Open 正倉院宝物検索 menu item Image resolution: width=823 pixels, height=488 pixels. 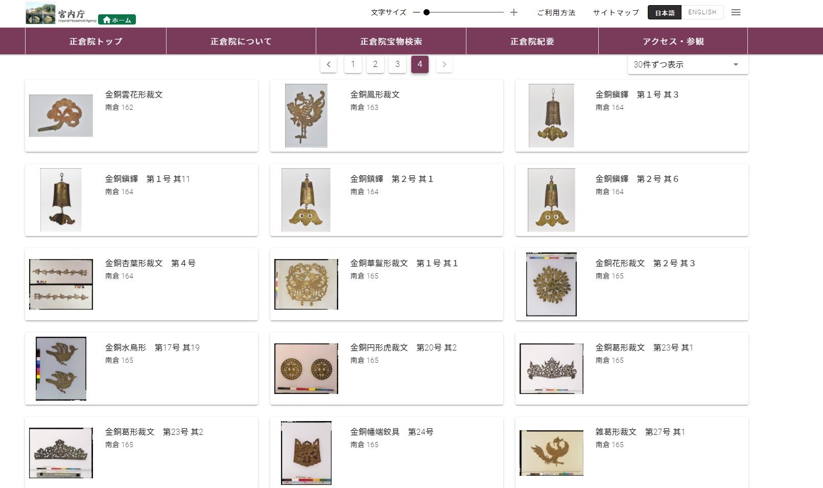pos(391,41)
